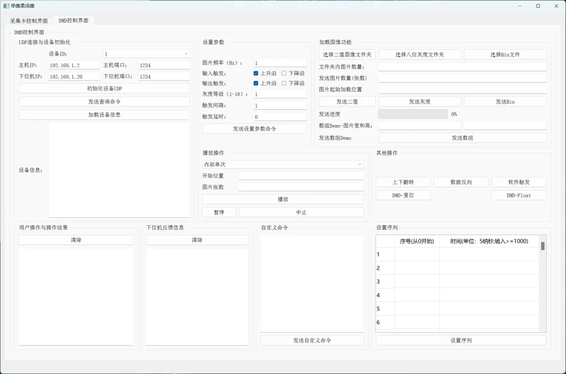Click the 主机IP address field
566x374 pixels.
point(74,66)
